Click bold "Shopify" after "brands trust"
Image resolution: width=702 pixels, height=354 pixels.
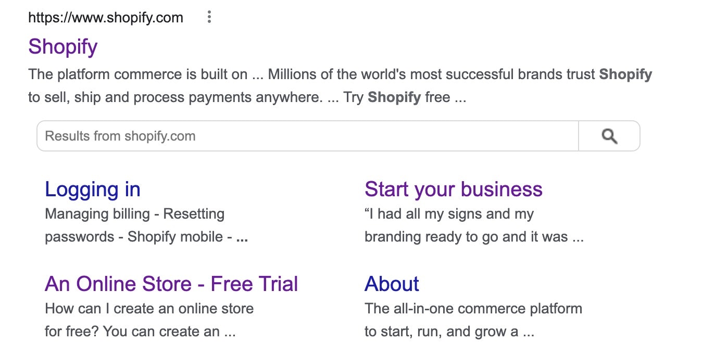point(625,74)
